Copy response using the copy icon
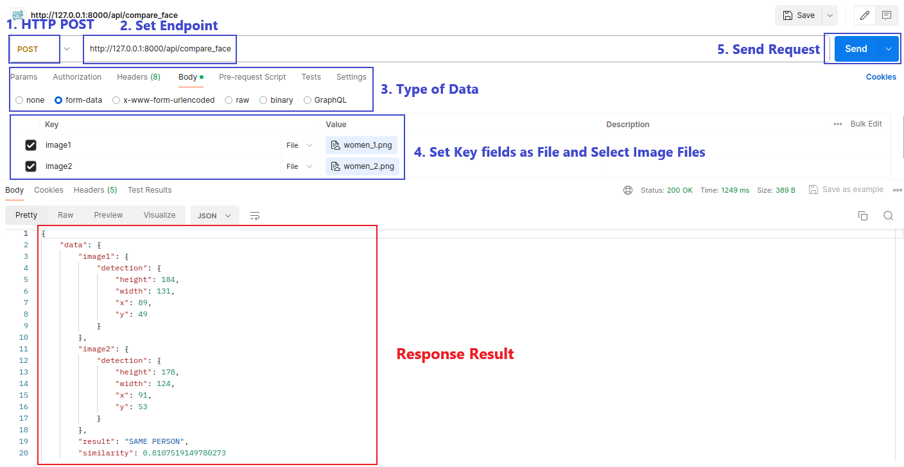 [x=863, y=216]
